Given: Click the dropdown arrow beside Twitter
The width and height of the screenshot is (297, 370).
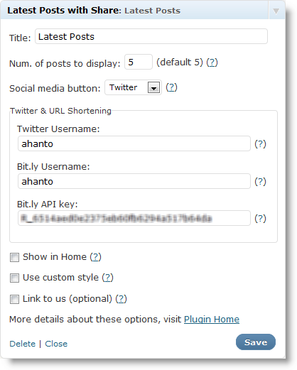Looking at the screenshot, I should coord(153,87).
